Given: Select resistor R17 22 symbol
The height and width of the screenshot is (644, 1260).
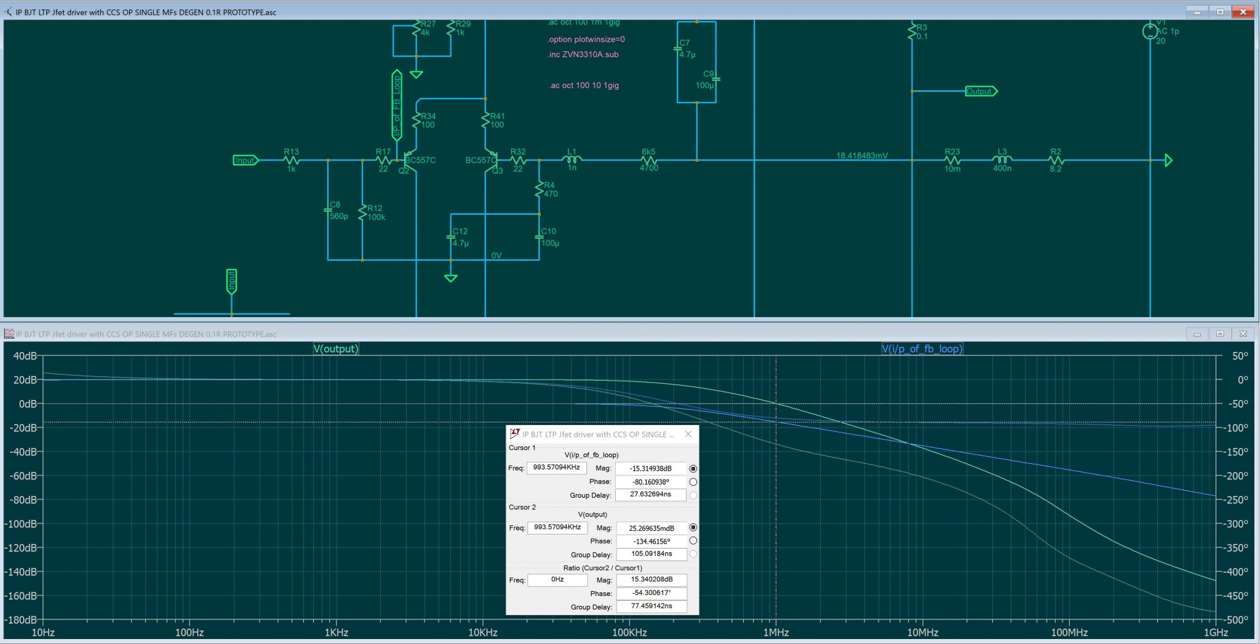Looking at the screenshot, I should (383, 160).
